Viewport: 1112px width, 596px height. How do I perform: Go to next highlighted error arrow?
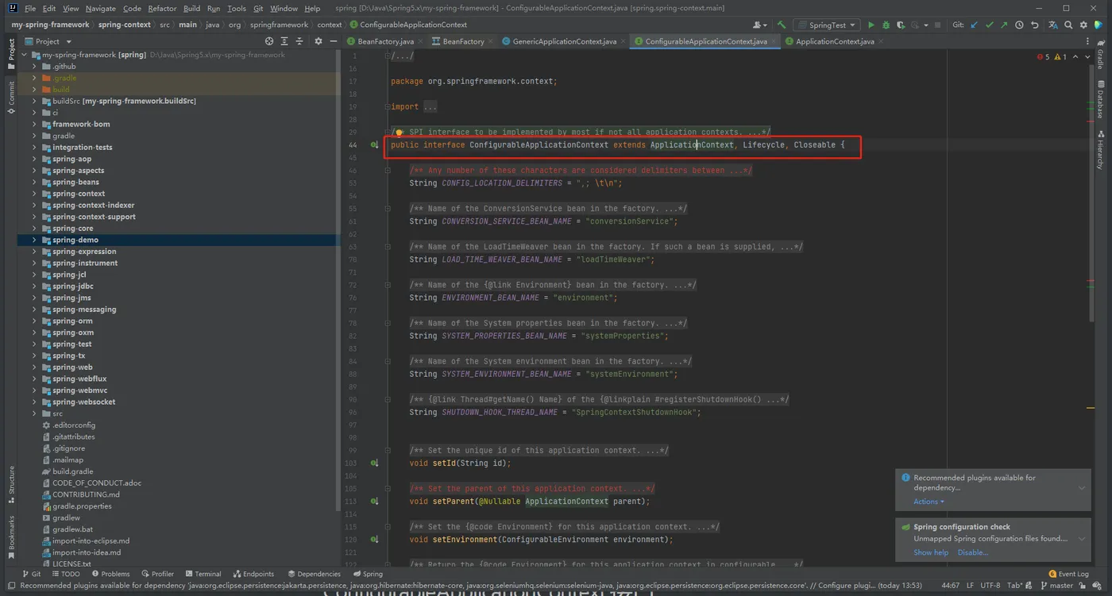coord(1088,57)
